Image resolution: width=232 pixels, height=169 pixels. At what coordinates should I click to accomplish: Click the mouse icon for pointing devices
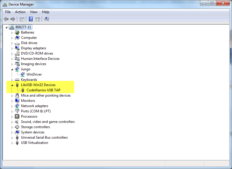[x=17, y=95]
